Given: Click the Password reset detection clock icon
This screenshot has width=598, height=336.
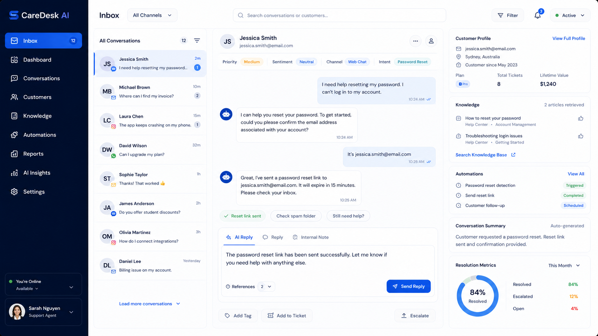Looking at the screenshot, I should [x=459, y=185].
